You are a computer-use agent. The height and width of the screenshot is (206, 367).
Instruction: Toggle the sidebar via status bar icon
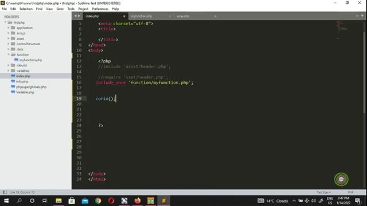click(x=5, y=192)
